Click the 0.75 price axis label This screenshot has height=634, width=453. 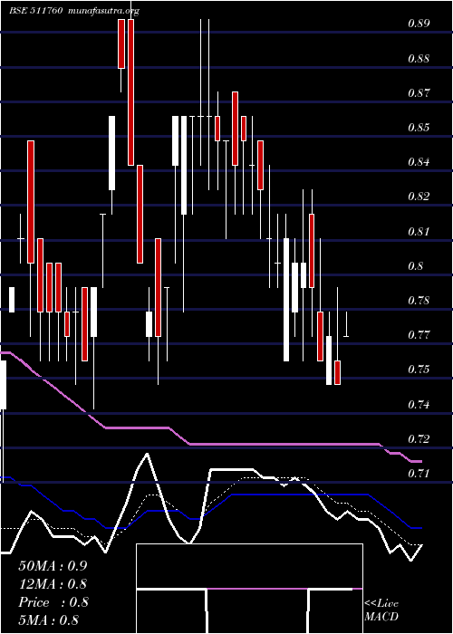419,370
